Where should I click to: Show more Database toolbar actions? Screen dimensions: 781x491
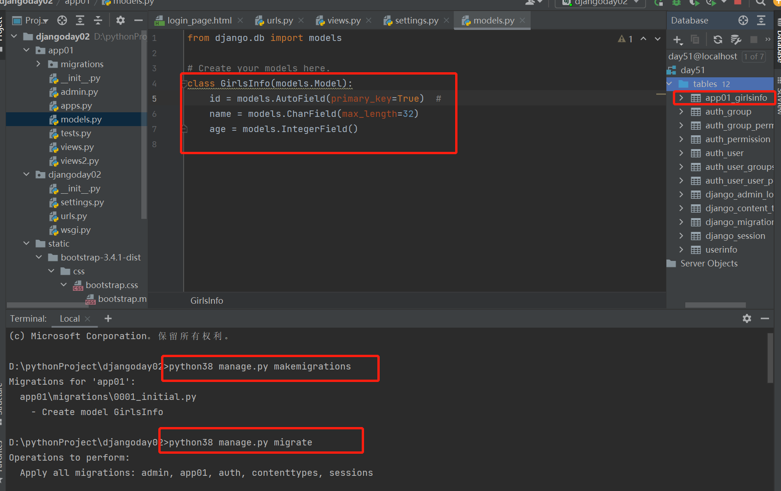tap(768, 40)
